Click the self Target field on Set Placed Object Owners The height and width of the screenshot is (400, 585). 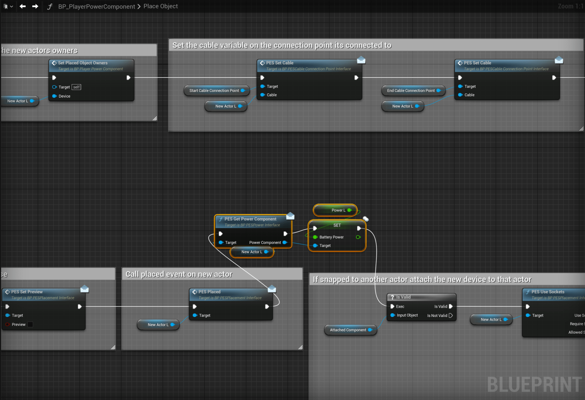coord(76,87)
